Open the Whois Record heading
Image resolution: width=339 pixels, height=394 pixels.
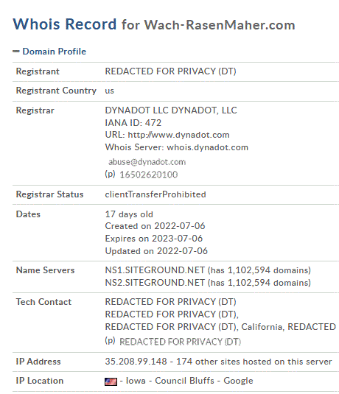[65, 24]
